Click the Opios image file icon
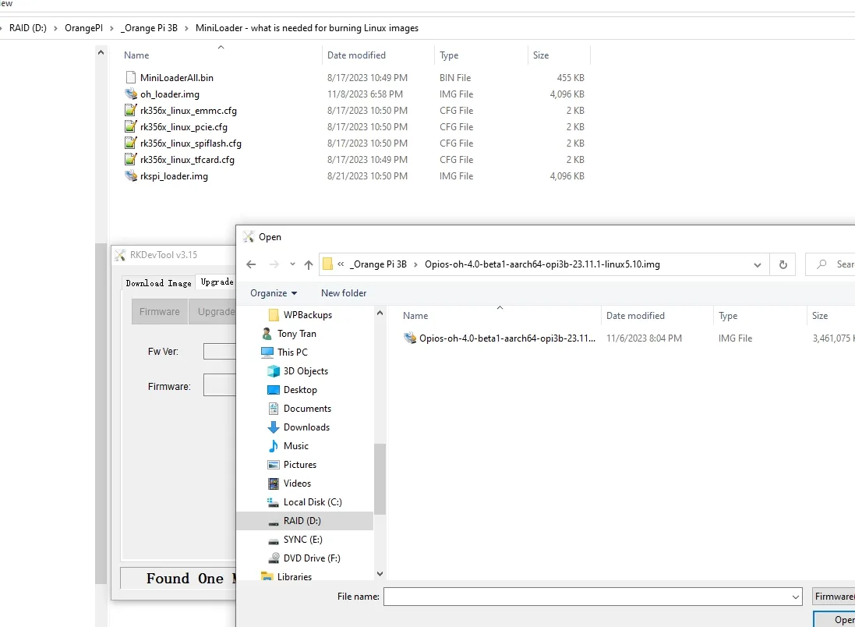Viewport: 855px width, 627px height. [409, 338]
